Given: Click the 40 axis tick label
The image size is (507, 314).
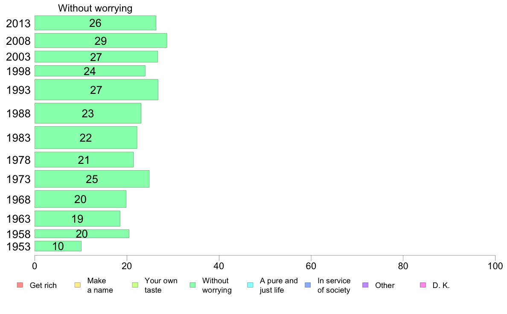Looking at the screenshot, I should 219,266.
